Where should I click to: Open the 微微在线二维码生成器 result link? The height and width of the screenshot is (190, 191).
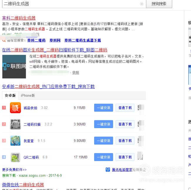[x=23, y=185]
